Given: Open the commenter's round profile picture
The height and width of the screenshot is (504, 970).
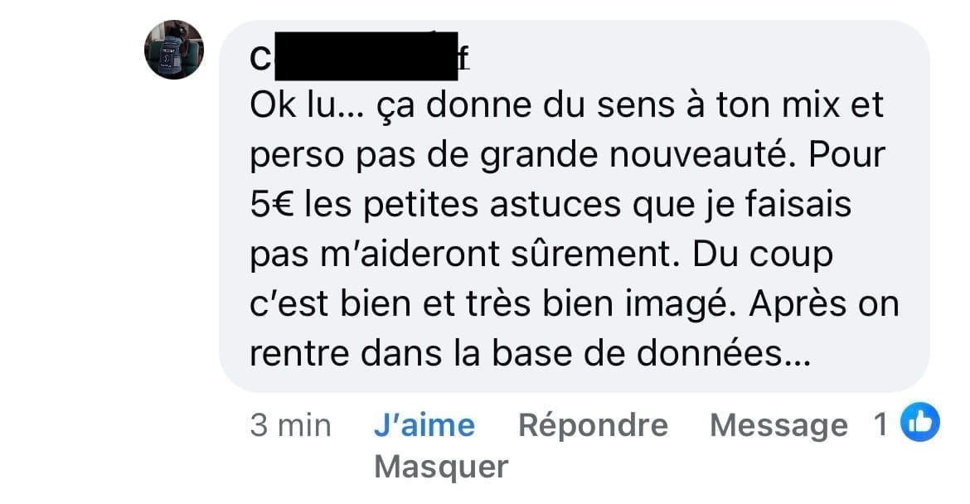Looking at the screenshot, I should [x=174, y=50].
